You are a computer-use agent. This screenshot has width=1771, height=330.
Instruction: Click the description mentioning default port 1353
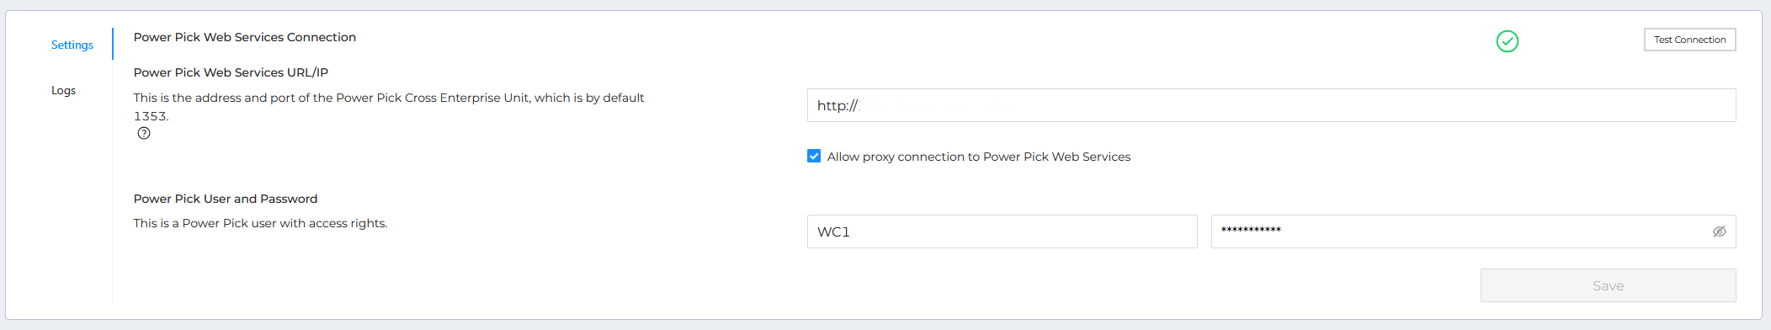(389, 107)
